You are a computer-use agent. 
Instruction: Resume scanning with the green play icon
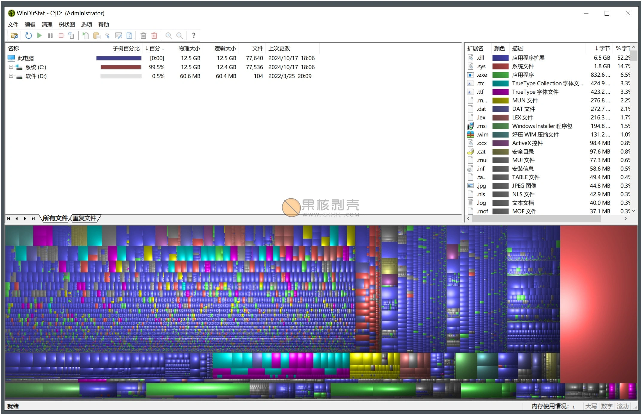(x=39, y=36)
